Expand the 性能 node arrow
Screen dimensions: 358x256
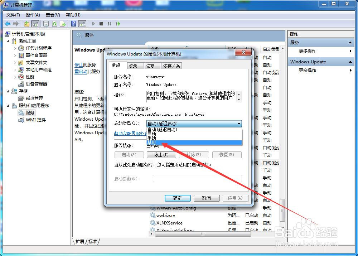click(x=15, y=77)
